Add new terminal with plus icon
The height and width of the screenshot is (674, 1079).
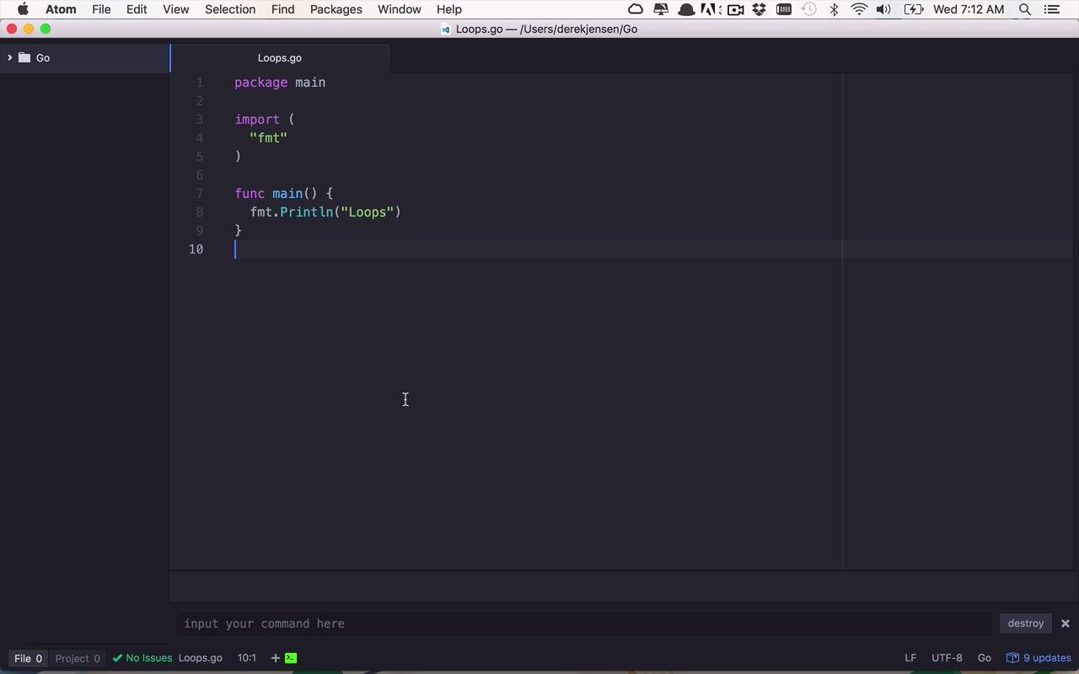coord(275,658)
